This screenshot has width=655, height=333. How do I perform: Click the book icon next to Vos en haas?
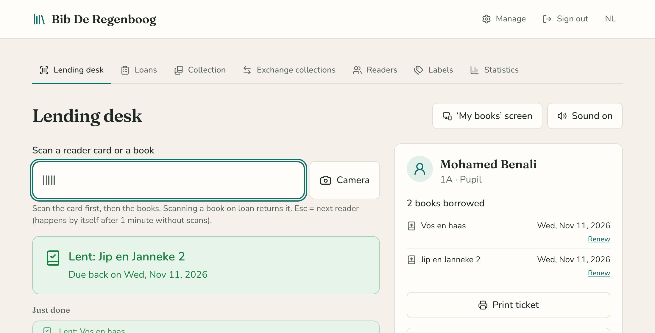(x=411, y=226)
